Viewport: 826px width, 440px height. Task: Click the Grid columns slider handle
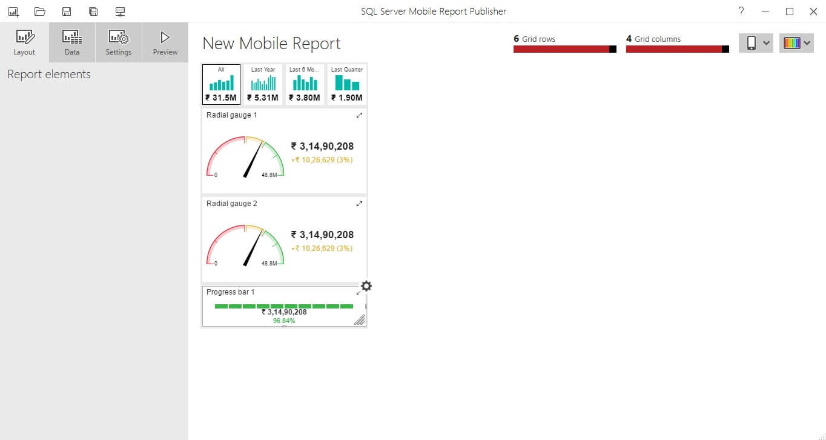point(725,49)
